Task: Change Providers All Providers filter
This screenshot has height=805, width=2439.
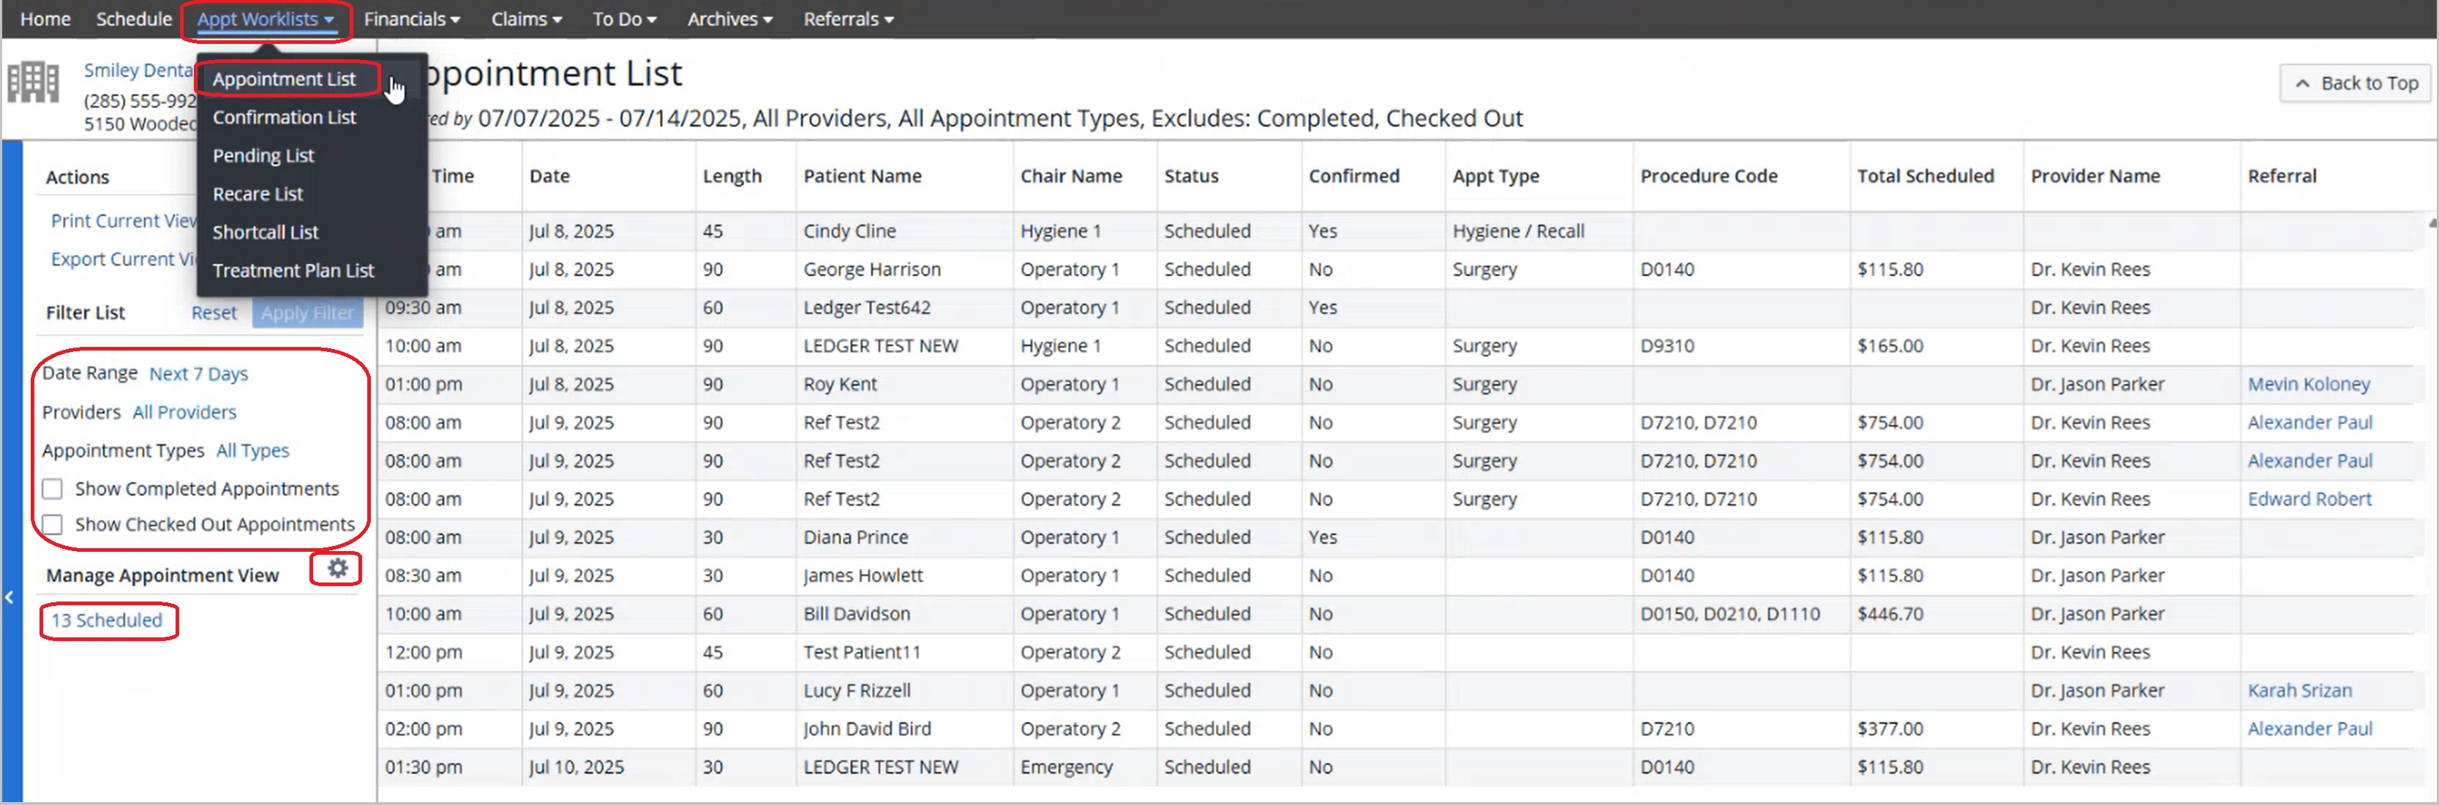Action: (x=184, y=412)
